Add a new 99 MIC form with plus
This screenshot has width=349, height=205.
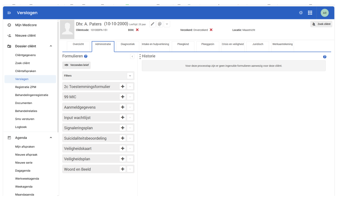point(122,97)
